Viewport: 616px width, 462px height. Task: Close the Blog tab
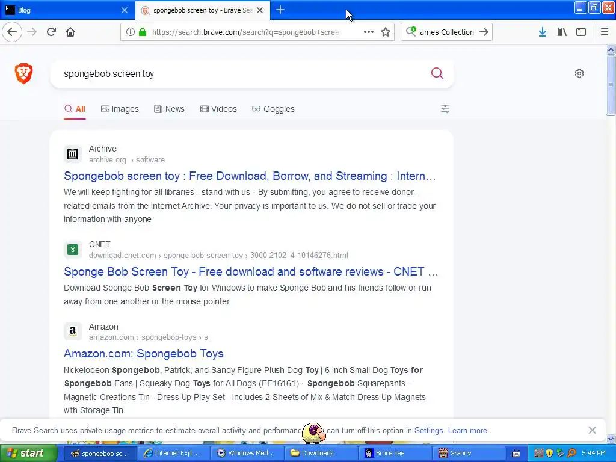(x=124, y=10)
